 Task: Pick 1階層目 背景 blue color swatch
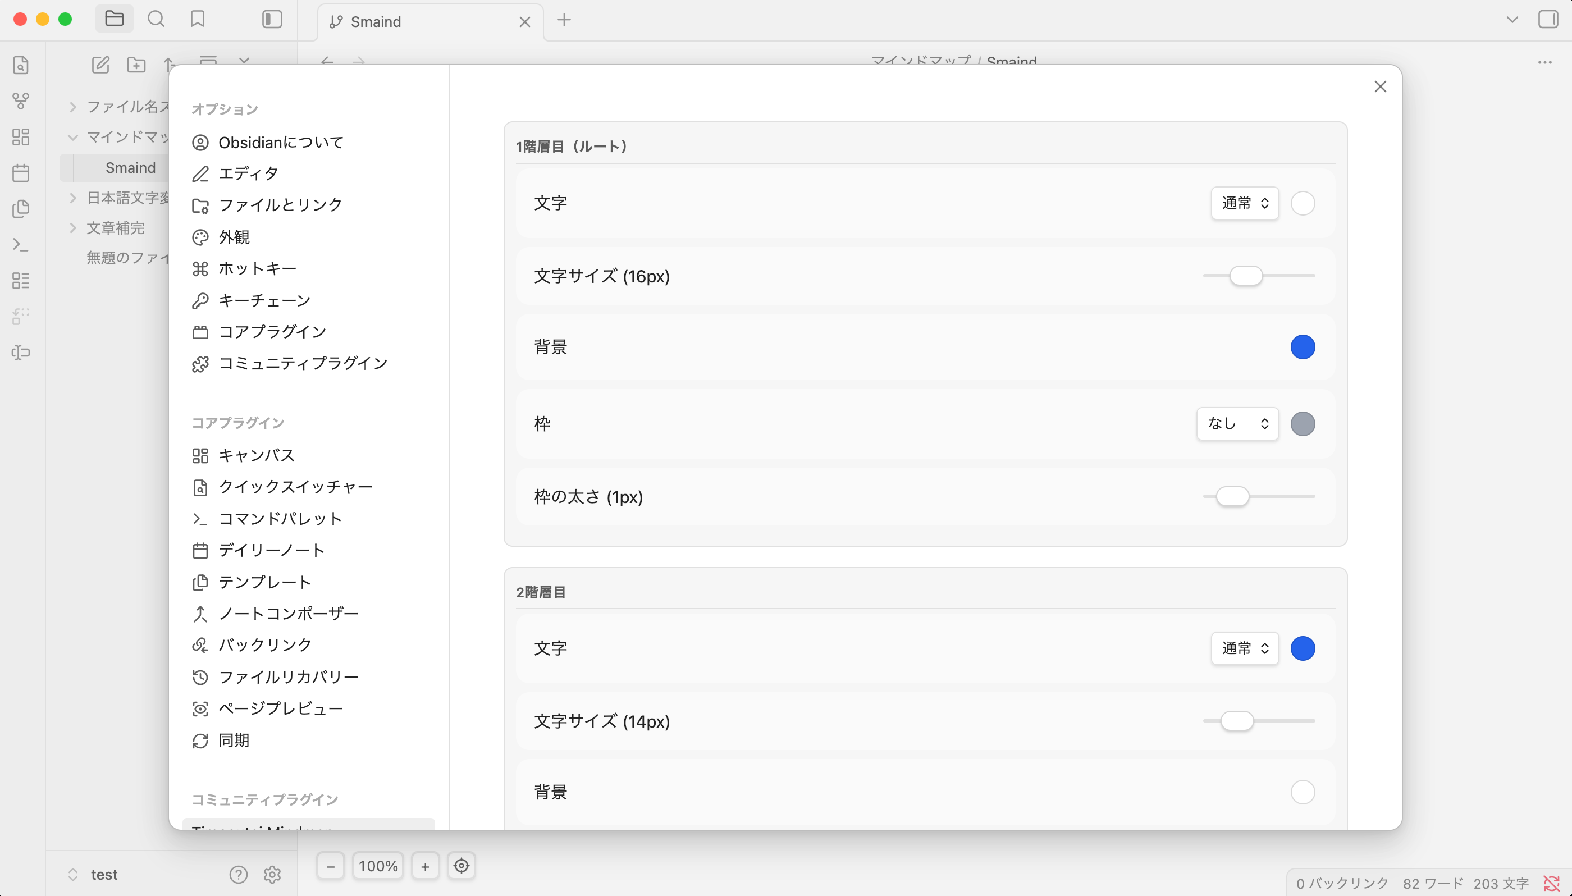click(x=1303, y=347)
